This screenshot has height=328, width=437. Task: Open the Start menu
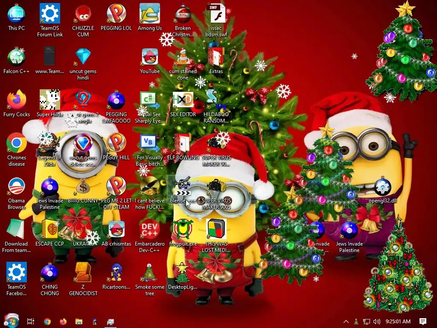(11, 321)
